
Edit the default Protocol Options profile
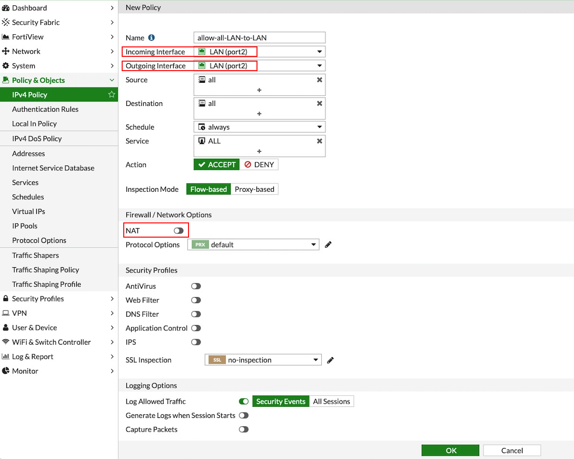coord(328,244)
